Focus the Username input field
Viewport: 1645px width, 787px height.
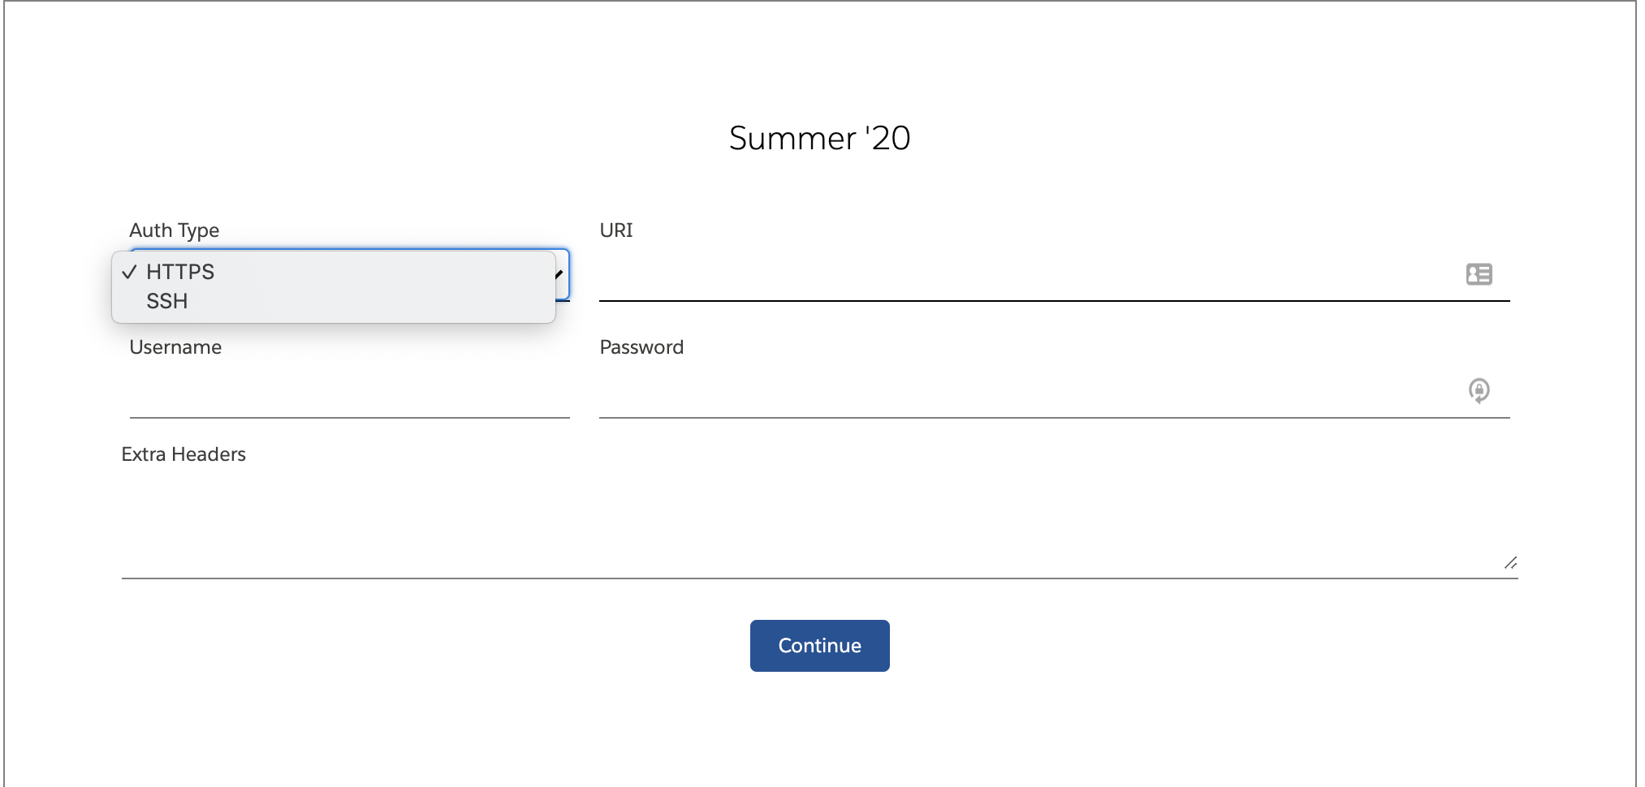coord(349,392)
